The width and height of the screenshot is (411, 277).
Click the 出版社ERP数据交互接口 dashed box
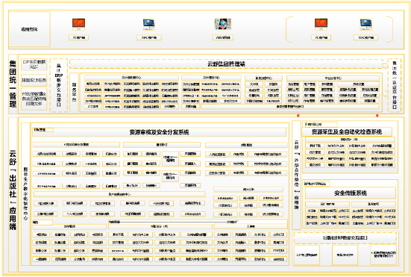pos(345,238)
